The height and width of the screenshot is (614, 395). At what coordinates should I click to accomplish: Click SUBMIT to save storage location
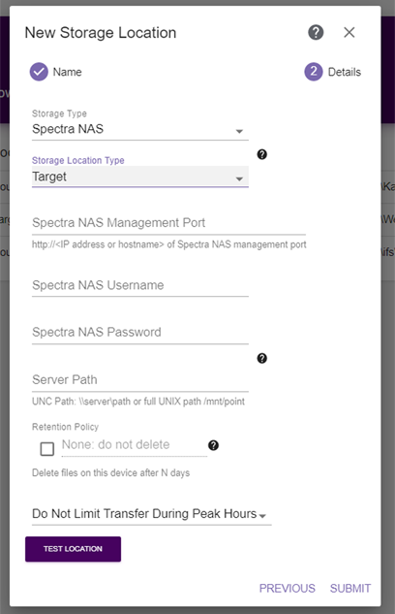click(x=350, y=588)
